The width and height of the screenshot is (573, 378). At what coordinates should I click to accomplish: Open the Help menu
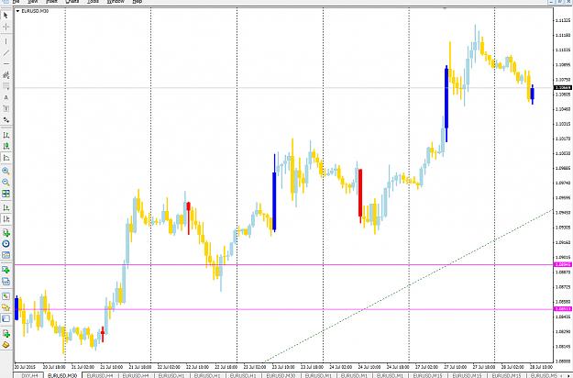(137, 2)
